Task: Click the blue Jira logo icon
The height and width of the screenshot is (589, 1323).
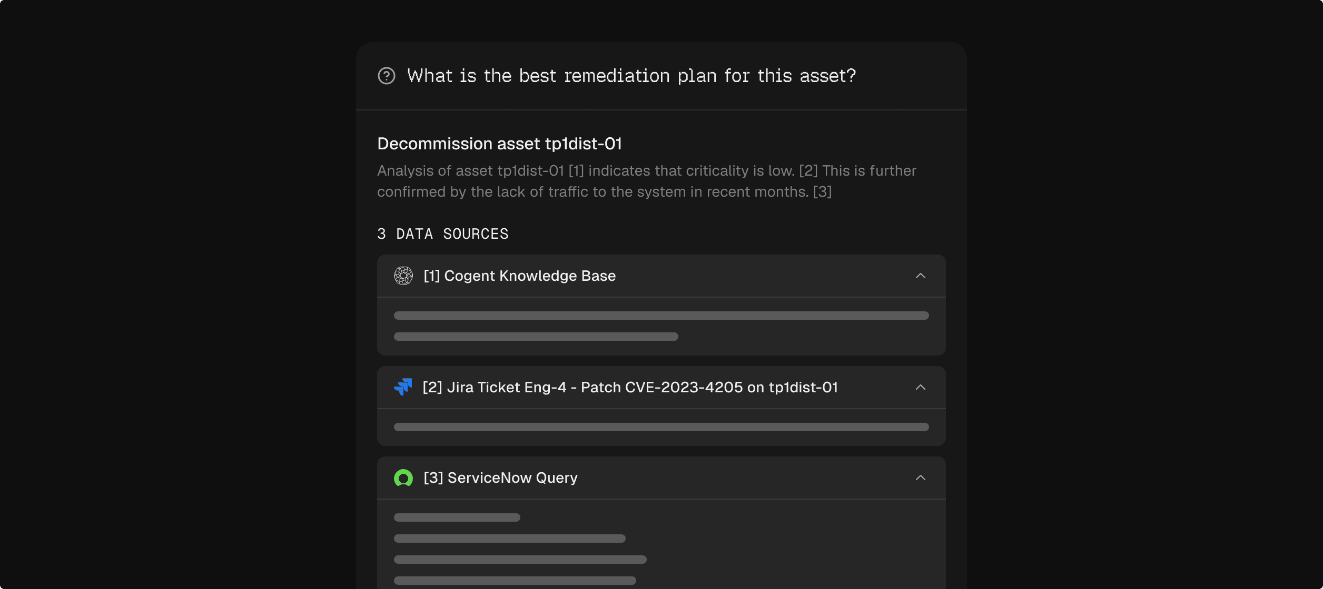Action: tap(403, 387)
